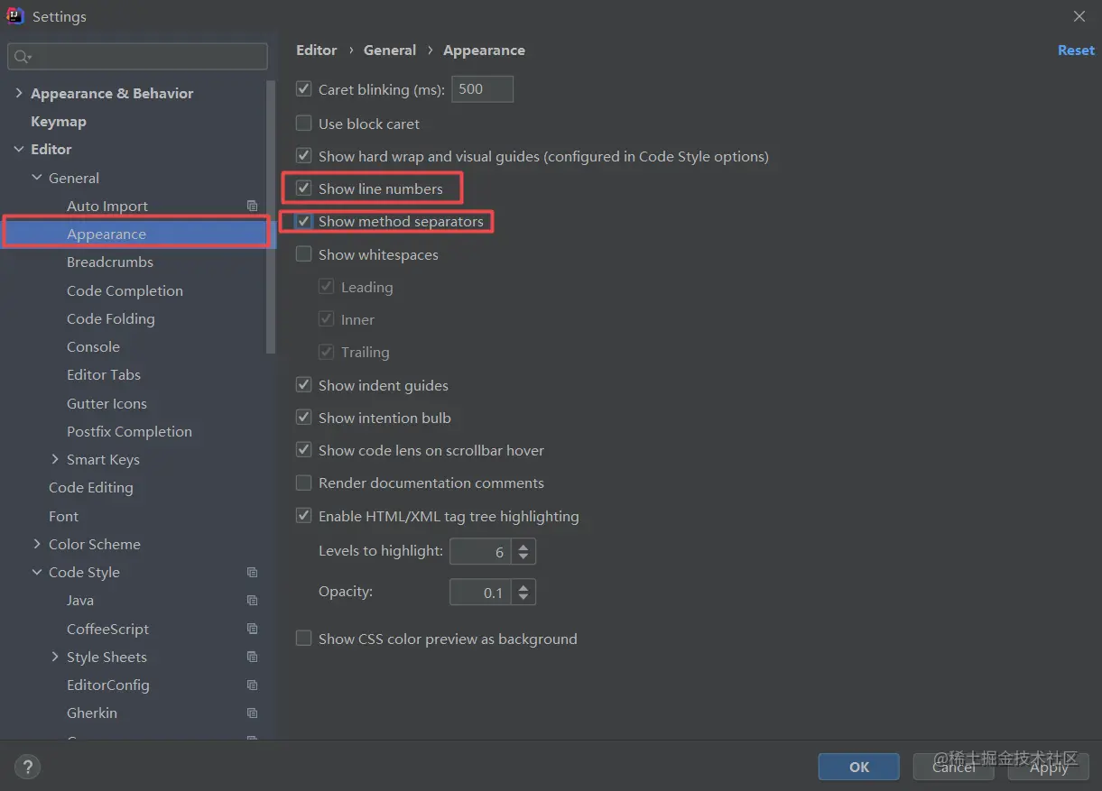The image size is (1102, 791).
Task: Click Editor in the breadcrumb path
Action: point(317,51)
